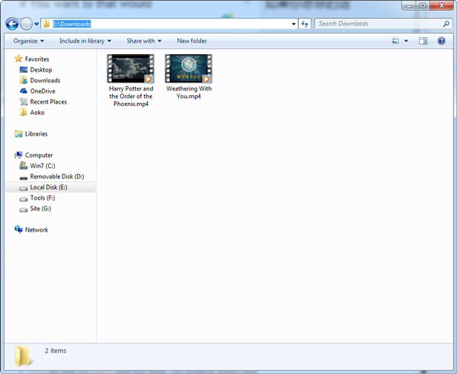The image size is (457, 374).
Task: Change your view icon button
Action: [395, 41]
